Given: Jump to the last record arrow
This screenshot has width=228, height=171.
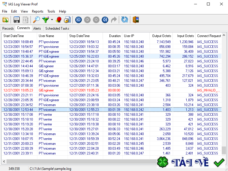Looking at the screenshot, I should click(105, 20).
